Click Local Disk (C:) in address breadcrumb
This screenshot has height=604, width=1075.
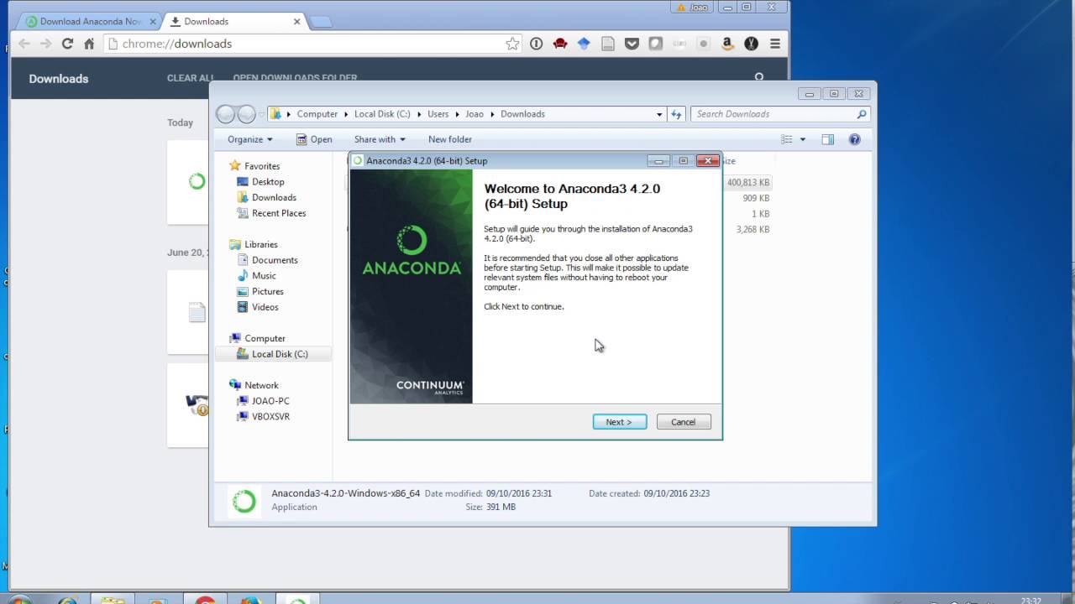point(382,114)
